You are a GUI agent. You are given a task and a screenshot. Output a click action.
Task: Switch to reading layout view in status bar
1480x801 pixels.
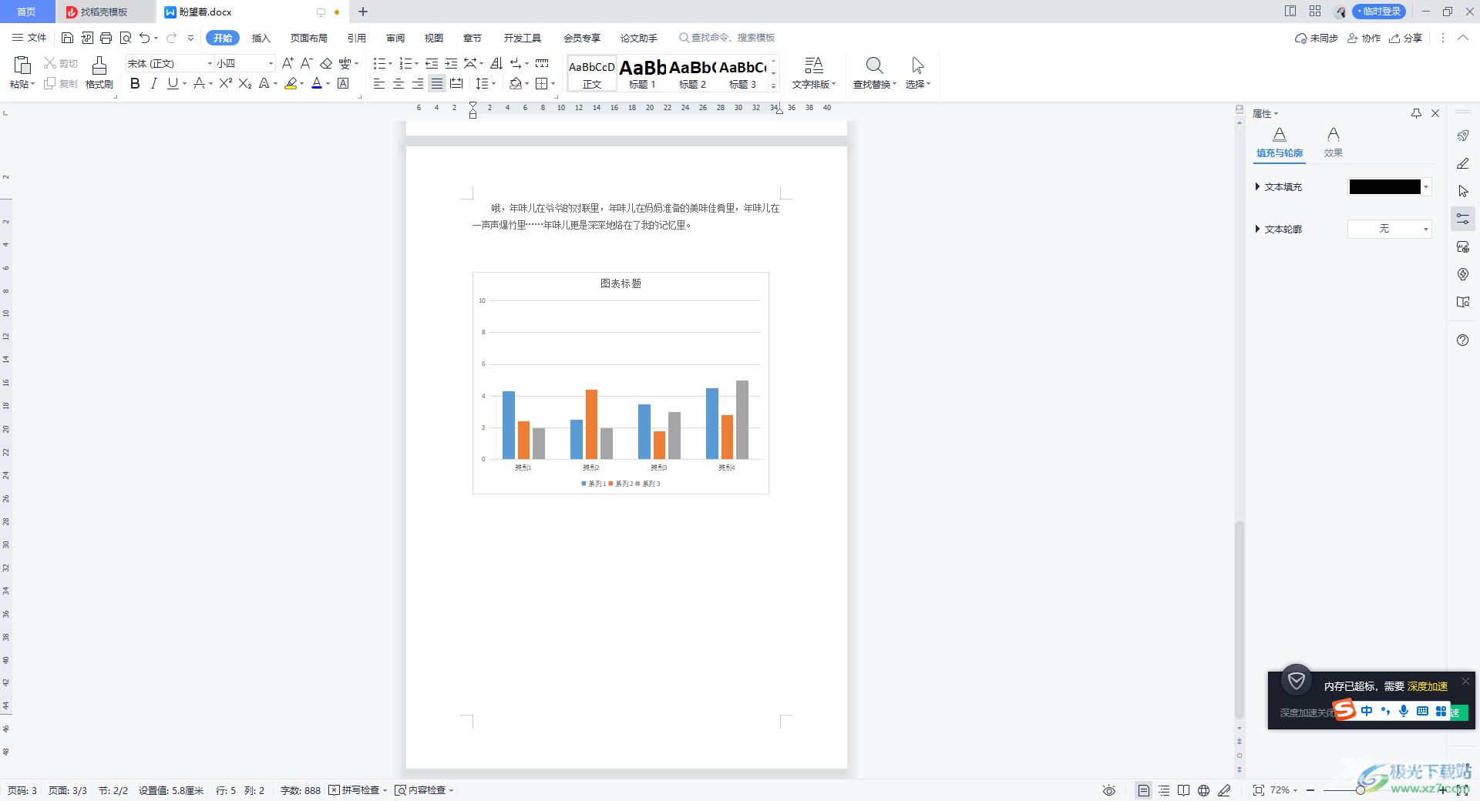tap(1183, 790)
